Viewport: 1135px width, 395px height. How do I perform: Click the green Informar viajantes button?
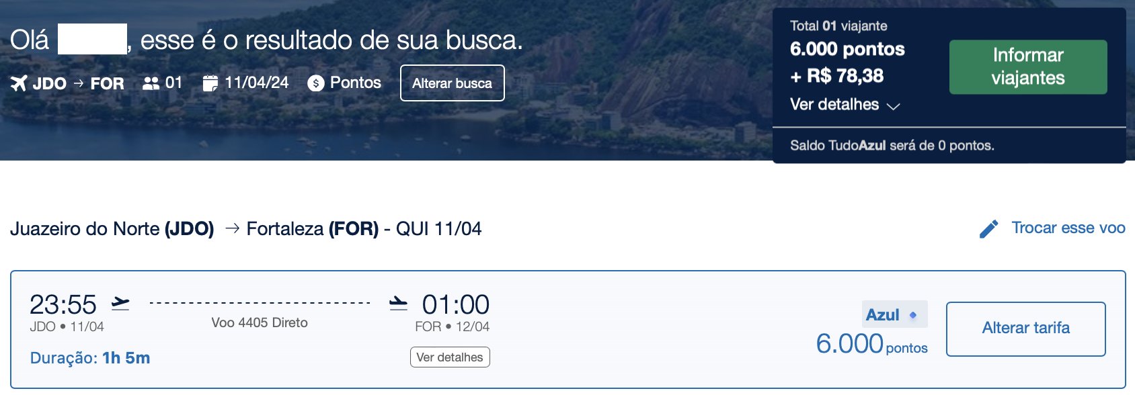click(1028, 67)
